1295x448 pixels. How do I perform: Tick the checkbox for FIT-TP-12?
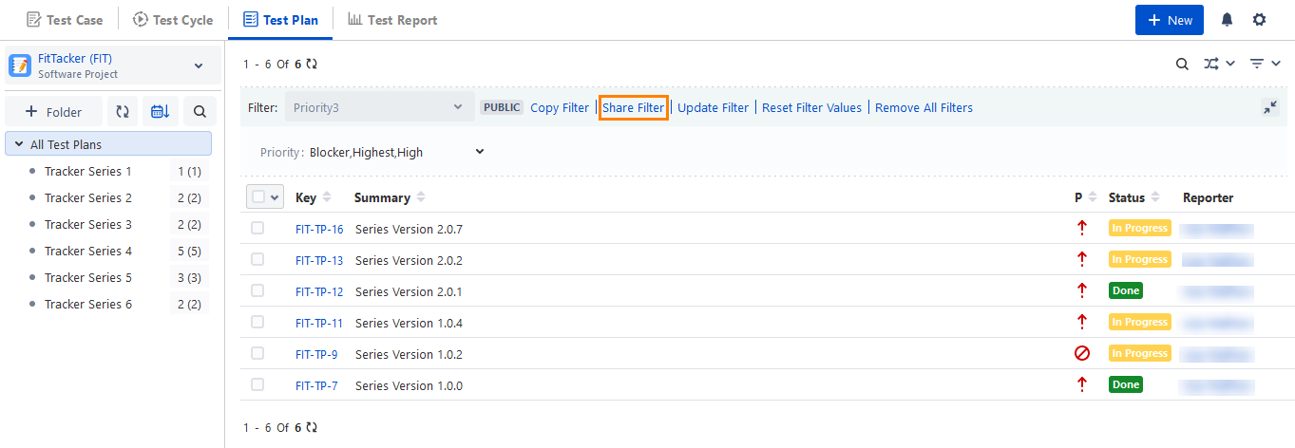tap(257, 290)
